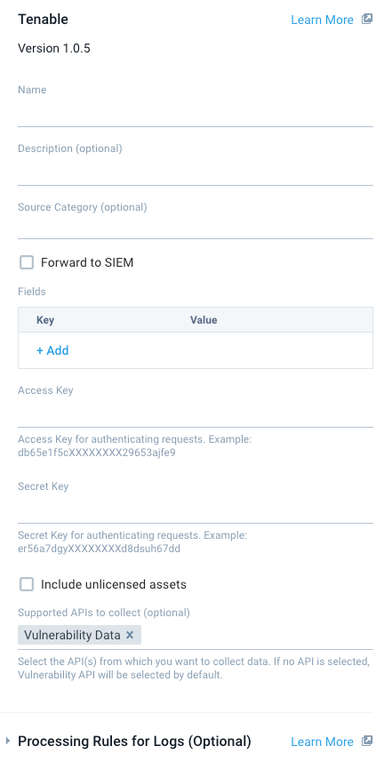Viewport: 384px width, 762px height.
Task: Click the Value column header
Action: click(x=204, y=320)
